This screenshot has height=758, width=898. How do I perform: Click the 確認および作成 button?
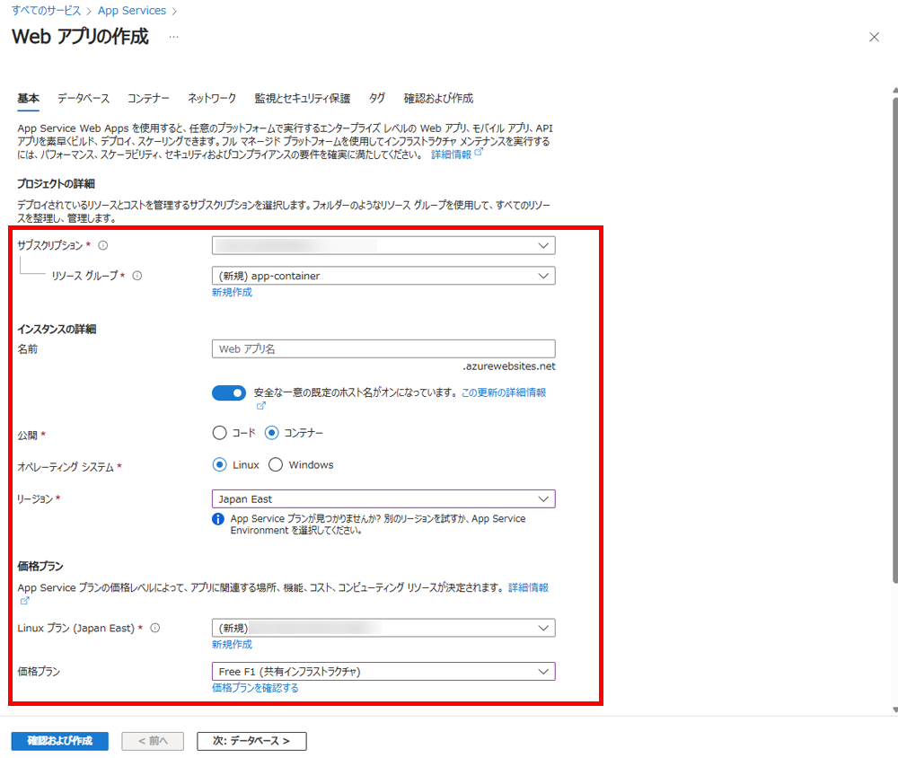(60, 741)
